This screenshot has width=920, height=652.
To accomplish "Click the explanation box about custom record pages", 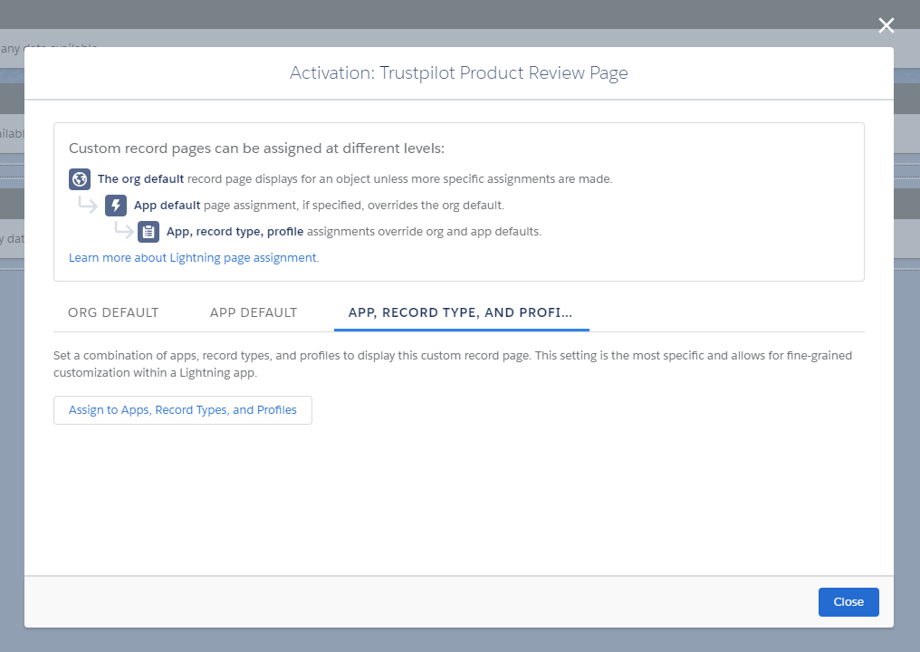I will pos(459,201).
